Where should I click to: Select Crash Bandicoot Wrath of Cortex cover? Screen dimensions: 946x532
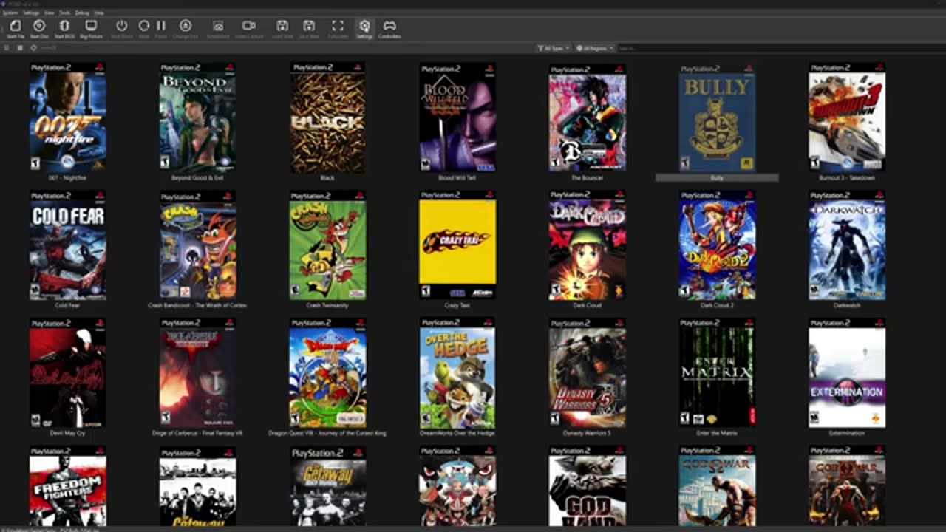pos(198,245)
